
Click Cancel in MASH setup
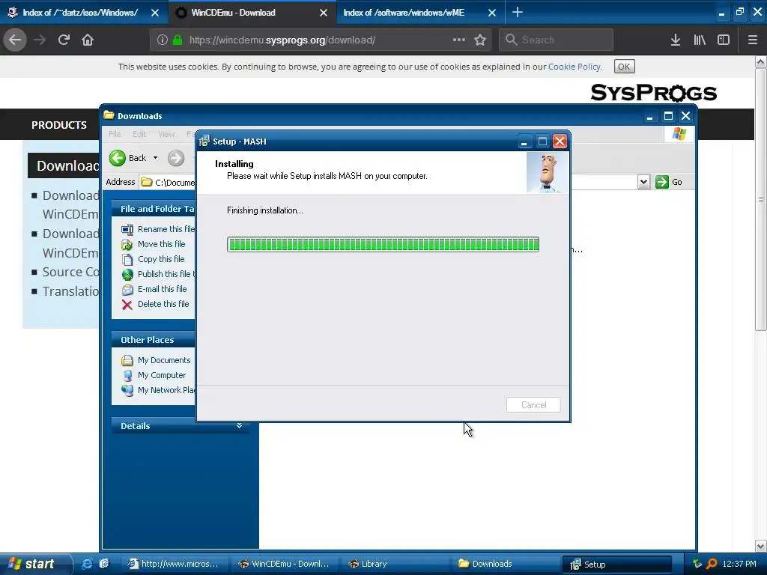(533, 405)
